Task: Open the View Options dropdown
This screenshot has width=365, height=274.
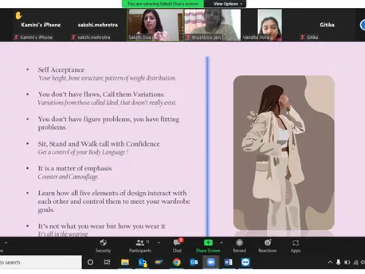Action: point(228,4)
